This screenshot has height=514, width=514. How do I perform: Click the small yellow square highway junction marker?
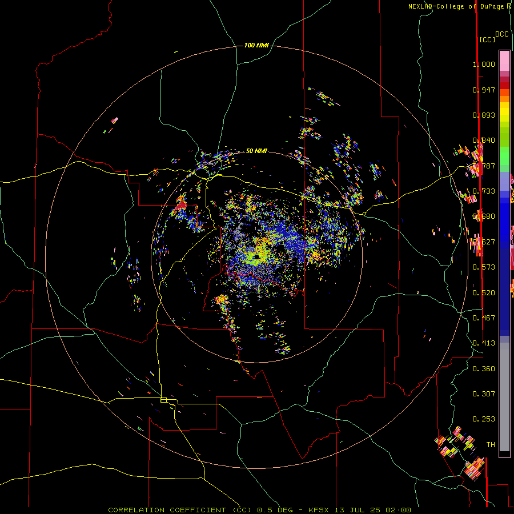[x=163, y=400]
